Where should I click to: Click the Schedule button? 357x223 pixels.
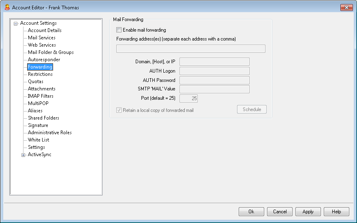tap(252, 109)
